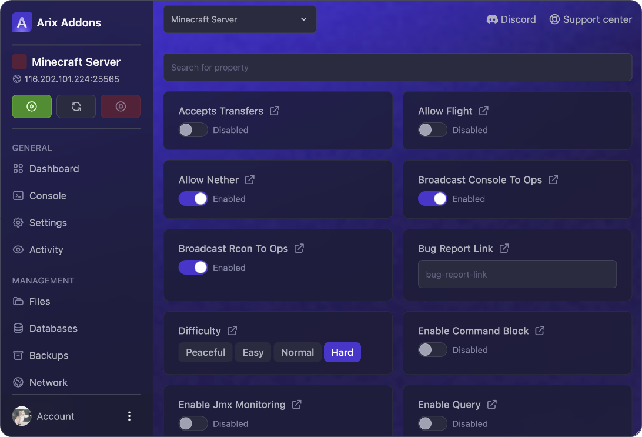Visit the Support center link
Image resolution: width=642 pixels, height=437 pixels.
(590, 19)
